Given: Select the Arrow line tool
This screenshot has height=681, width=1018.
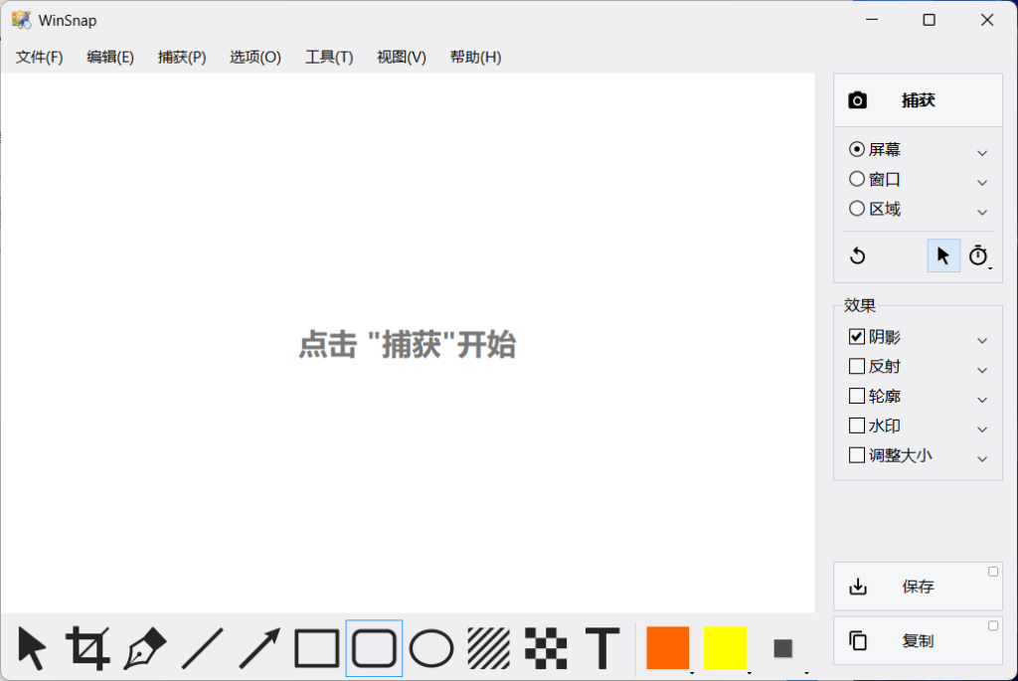Looking at the screenshot, I should pyautogui.click(x=259, y=648).
